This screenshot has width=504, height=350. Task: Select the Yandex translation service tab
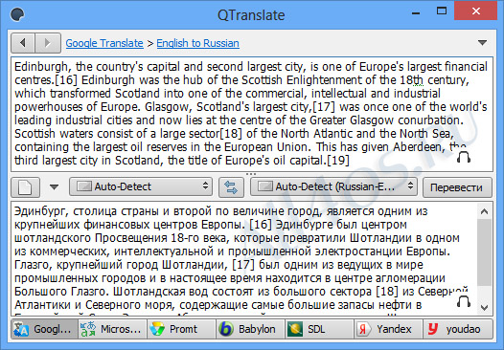pos(389,329)
